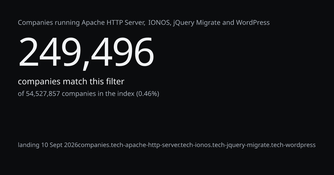The image size is (334, 175).
Task: Click the "Companies running" heading start
Action: (x=49, y=23)
